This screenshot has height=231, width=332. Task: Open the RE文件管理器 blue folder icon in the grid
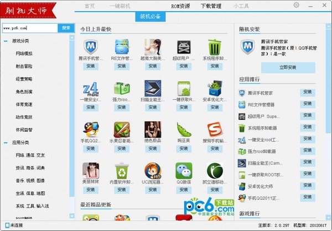coord(122,47)
